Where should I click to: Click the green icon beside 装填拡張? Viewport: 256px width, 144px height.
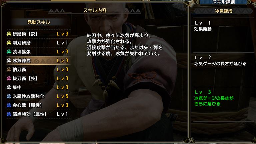point(9,52)
